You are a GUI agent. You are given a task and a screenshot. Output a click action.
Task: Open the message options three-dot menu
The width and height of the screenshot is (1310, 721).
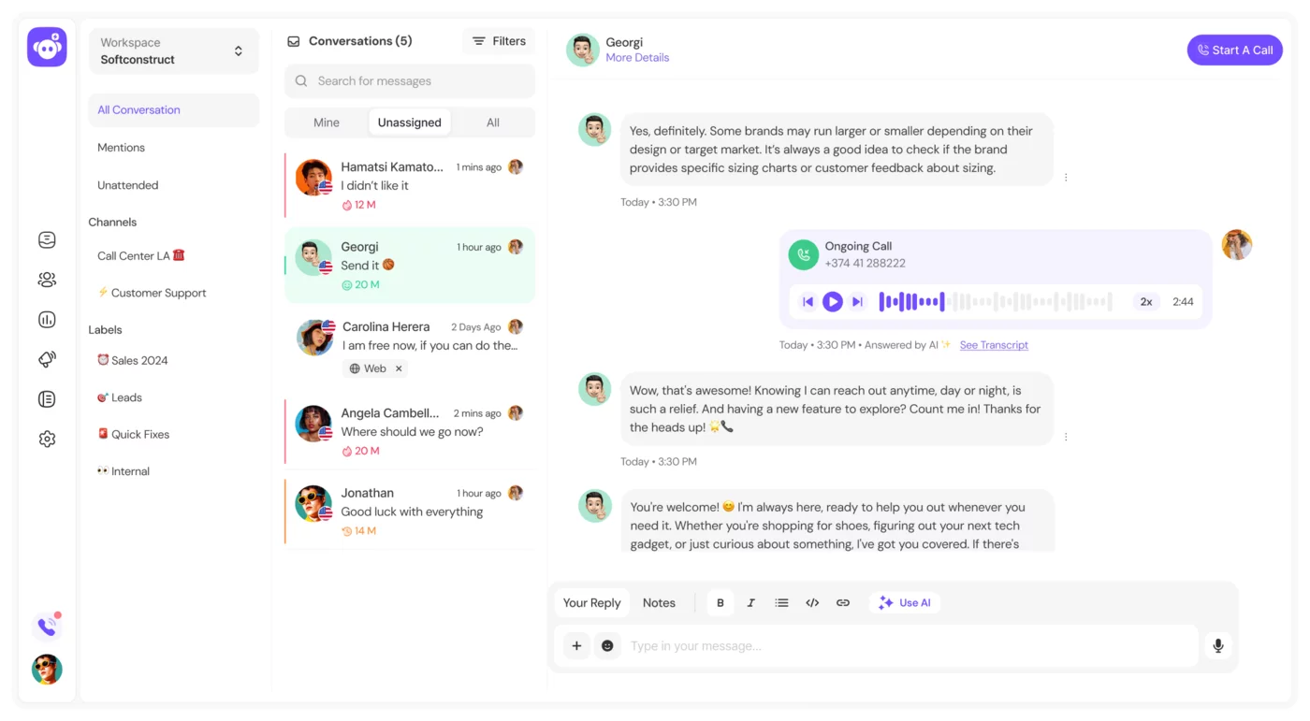tap(1066, 175)
